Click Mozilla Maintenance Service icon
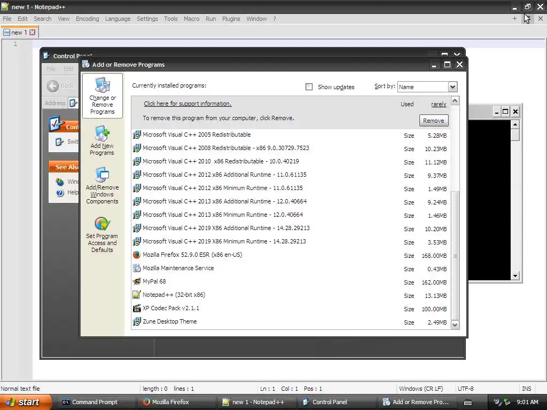Image resolution: width=547 pixels, height=410 pixels. [x=137, y=268]
